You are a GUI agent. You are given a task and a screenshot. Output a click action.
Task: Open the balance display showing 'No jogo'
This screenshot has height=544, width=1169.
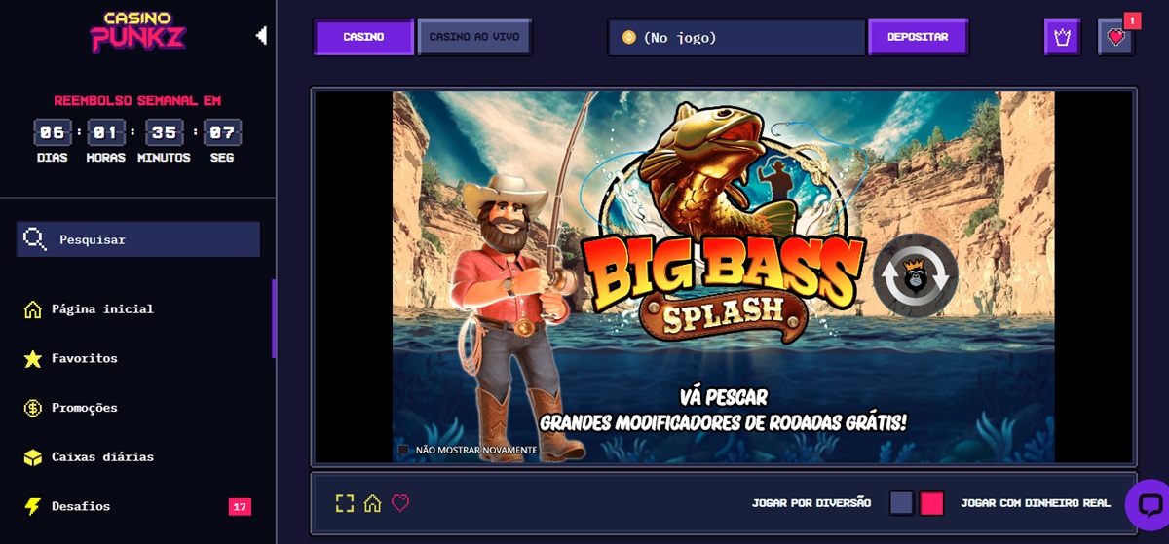735,37
